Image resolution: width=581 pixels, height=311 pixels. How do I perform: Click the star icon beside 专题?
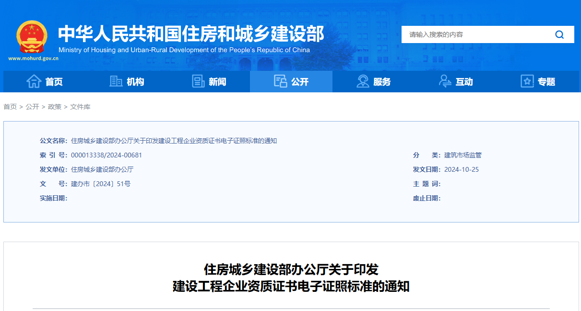(x=527, y=81)
